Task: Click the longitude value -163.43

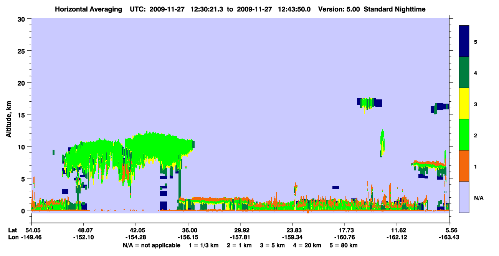Action: 449,238
